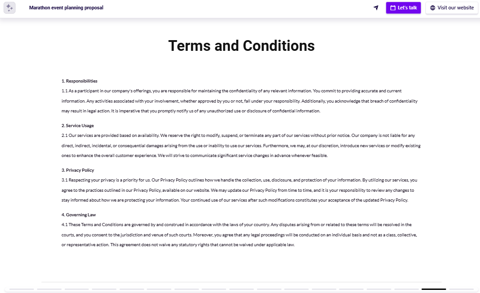The image size is (480, 293).
Task: Select the 3. Privacy Policy heading
Action: [79, 170]
